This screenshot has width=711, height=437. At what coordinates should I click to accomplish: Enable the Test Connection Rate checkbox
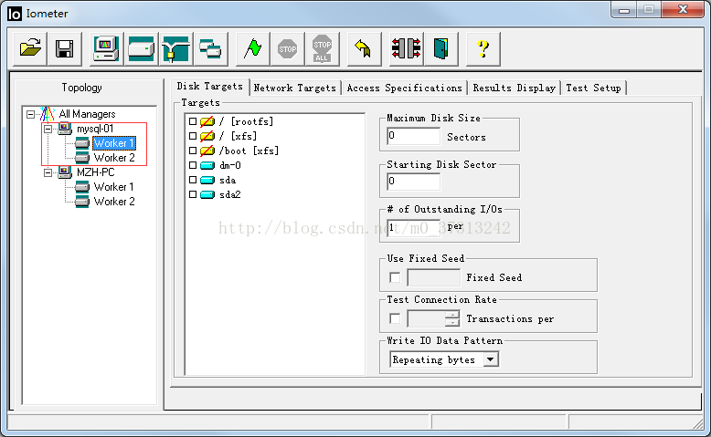395,318
